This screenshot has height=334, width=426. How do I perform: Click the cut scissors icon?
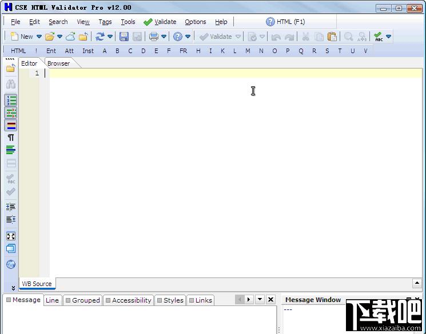tap(306, 37)
